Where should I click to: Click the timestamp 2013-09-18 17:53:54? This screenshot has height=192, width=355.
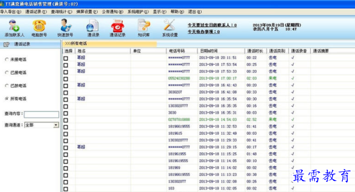(x=218, y=64)
